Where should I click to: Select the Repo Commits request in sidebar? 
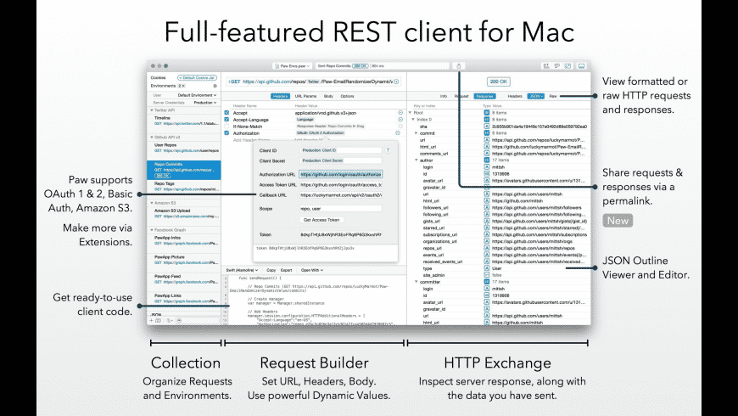tap(183, 170)
